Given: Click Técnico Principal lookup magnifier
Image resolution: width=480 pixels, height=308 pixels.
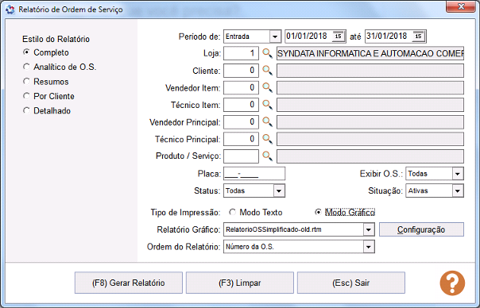Looking at the screenshot, I should 268,139.
